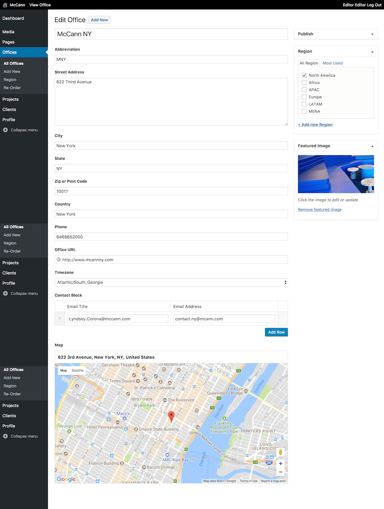The height and width of the screenshot is (509, 384).
Task: Uncheck the North America region checkbox
Action: point(304,75)
